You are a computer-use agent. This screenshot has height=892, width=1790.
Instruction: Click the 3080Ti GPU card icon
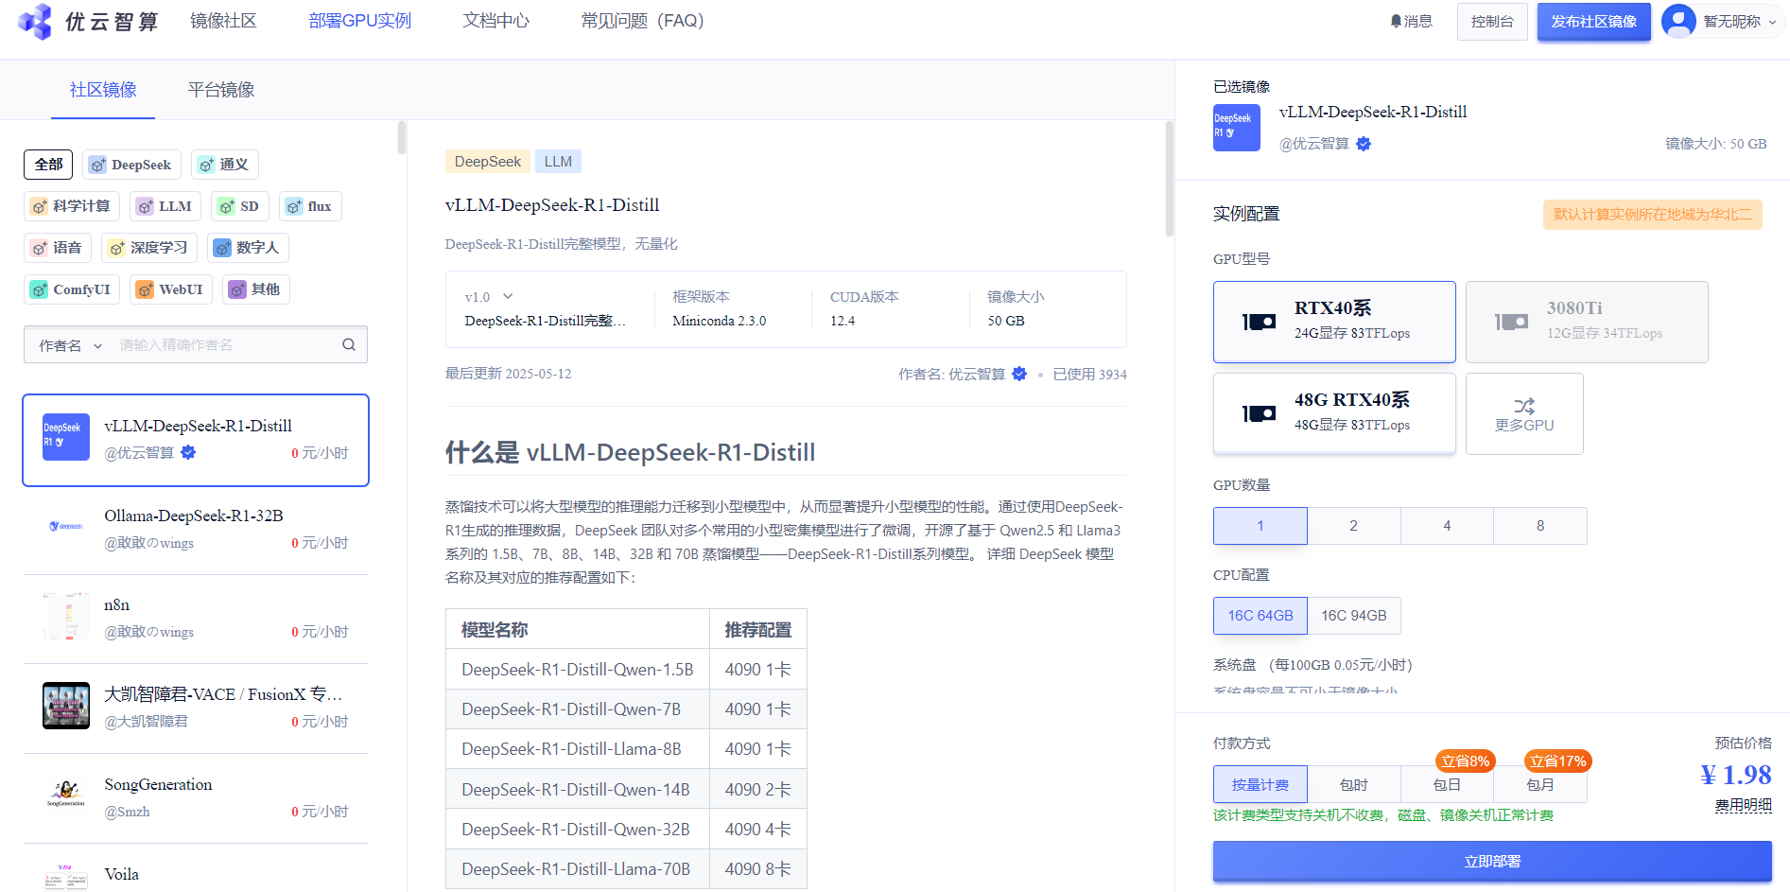pos(1511,322)
